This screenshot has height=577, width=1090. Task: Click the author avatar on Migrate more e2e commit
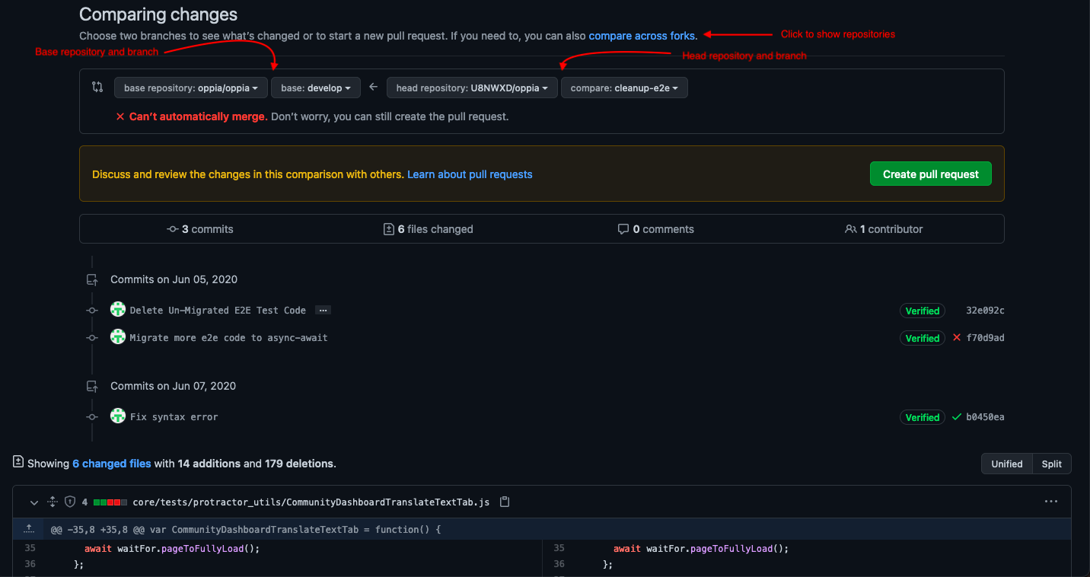coord(118,336)
